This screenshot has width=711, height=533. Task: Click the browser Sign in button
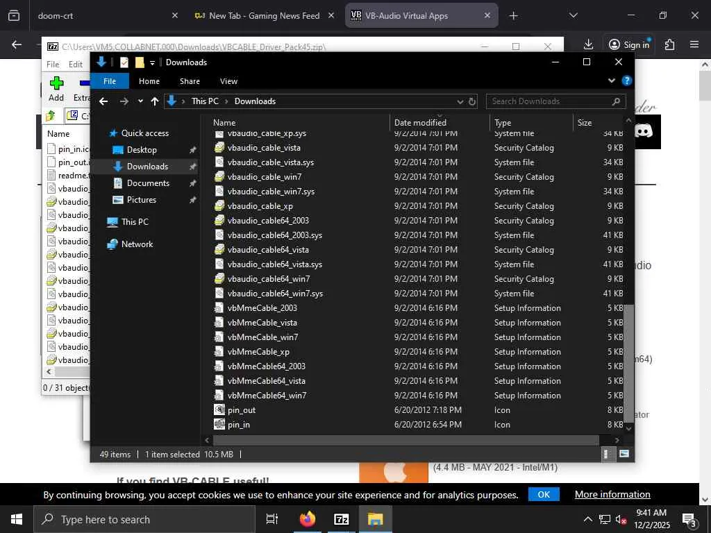[x=629, y=44]
